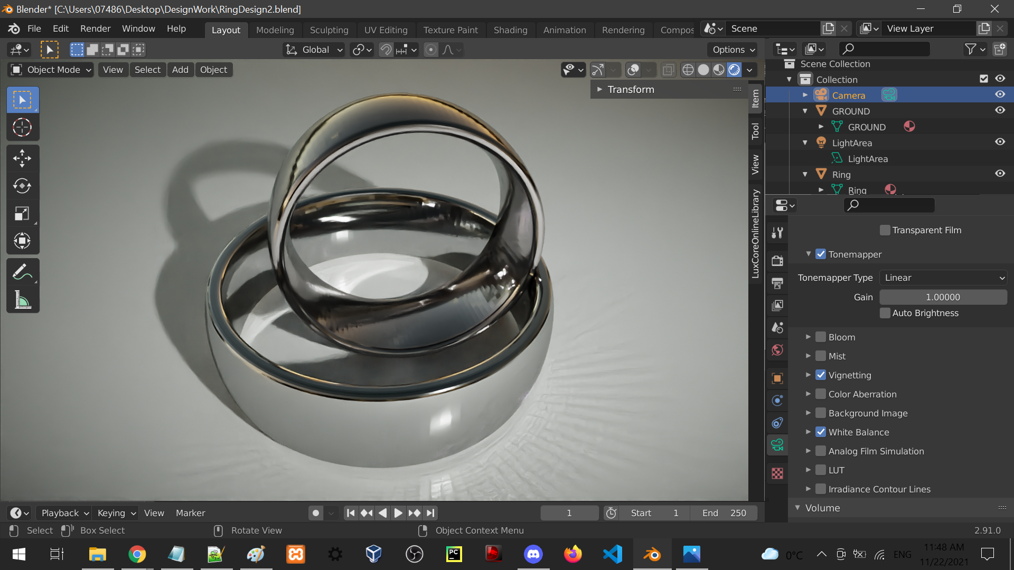Open the Tonemapper Type dropdown
The image size is (1014, 570).
click(943, 278)
